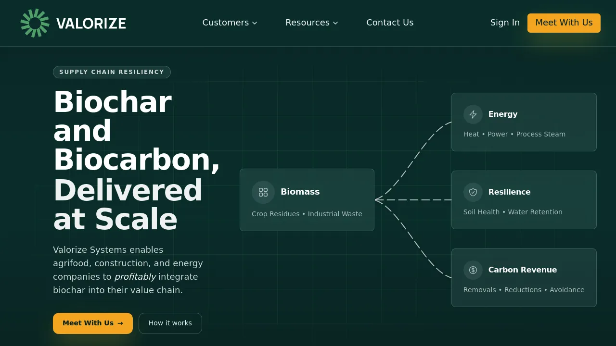The width and height of the screenshot is (616, 346).
Task: Expand the Resources dropdown menu
Action: (x=312, y=23)
